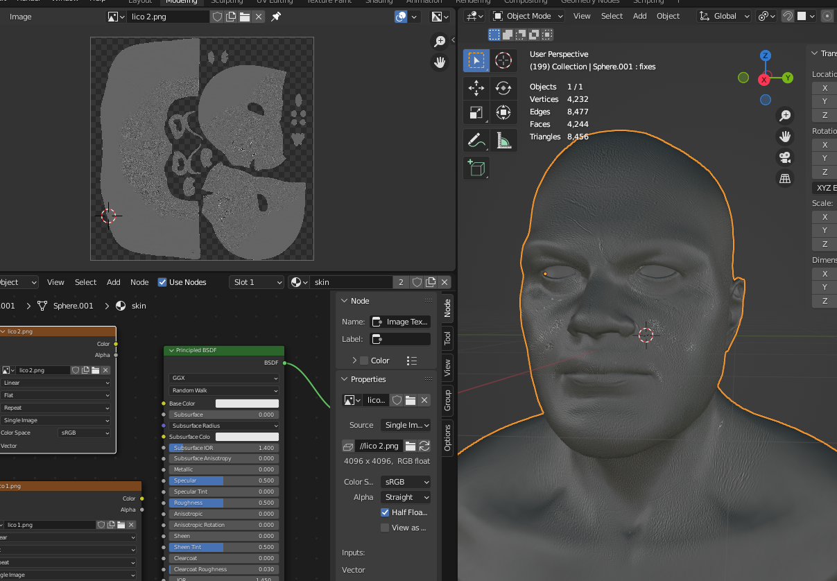Reload the lico 2.png image file
The width and height of the screenshot is (837, 581).
424,446
